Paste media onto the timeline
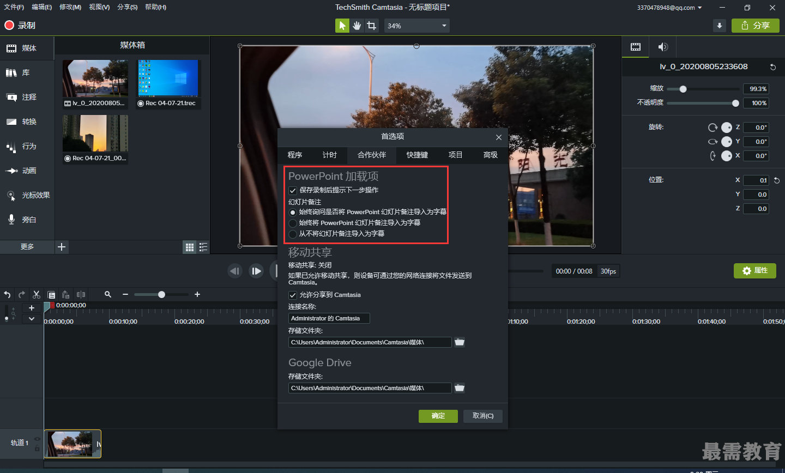Viewport: 785px width, 473px height. [x=65, y=294]
